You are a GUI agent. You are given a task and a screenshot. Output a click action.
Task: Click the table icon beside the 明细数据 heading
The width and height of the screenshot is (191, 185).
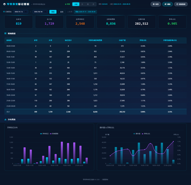pyautogui.click(x=5, y=34)
